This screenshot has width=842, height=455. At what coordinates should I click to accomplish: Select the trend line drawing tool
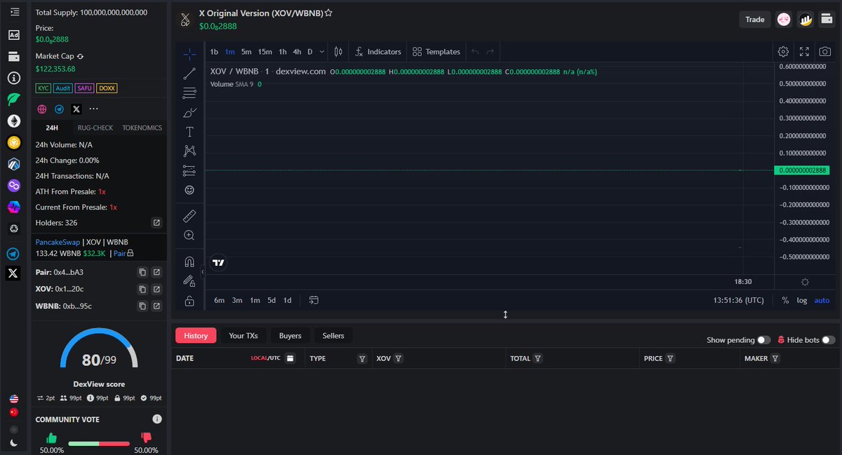click(189, 74)
